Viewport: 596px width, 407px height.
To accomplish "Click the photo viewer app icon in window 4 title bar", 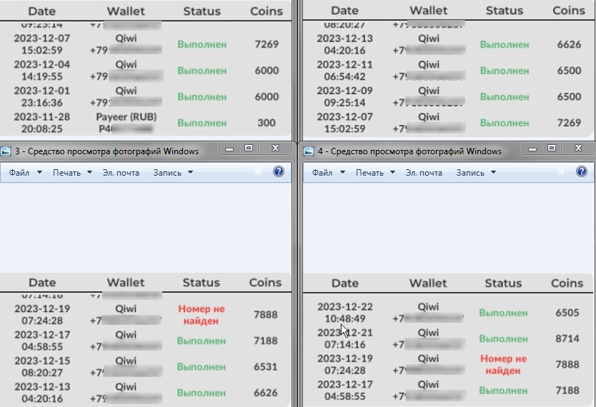I will [309, 151].
